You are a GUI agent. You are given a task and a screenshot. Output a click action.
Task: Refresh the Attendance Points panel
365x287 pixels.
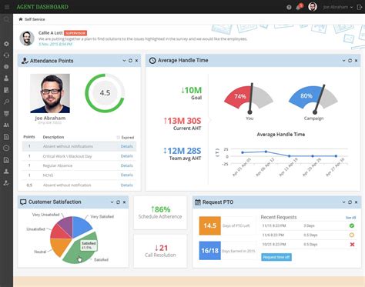point(130,61)
